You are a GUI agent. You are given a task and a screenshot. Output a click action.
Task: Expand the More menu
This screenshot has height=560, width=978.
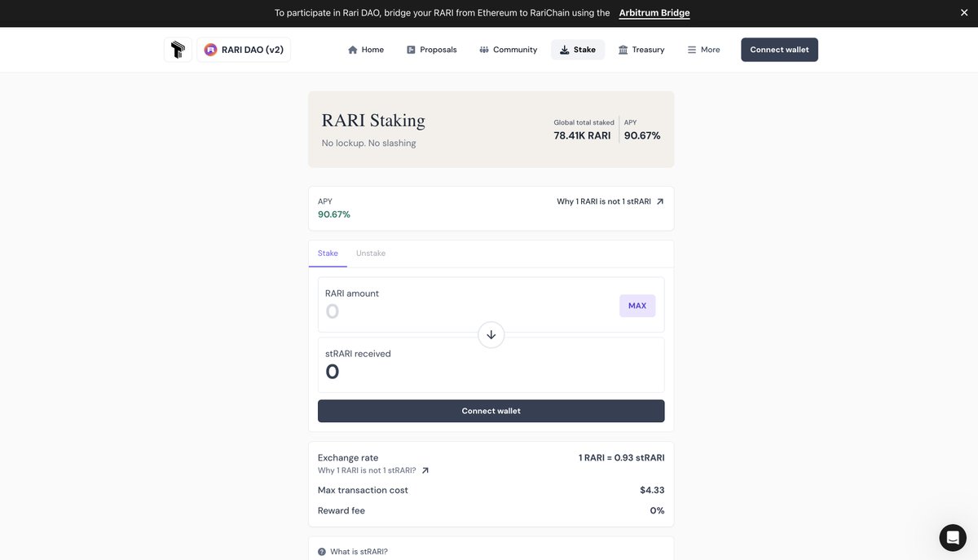(703, 50)
